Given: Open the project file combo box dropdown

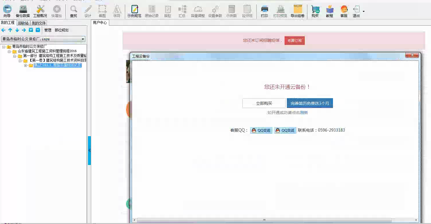Looking at the screenshot, I should click(83, 39).
